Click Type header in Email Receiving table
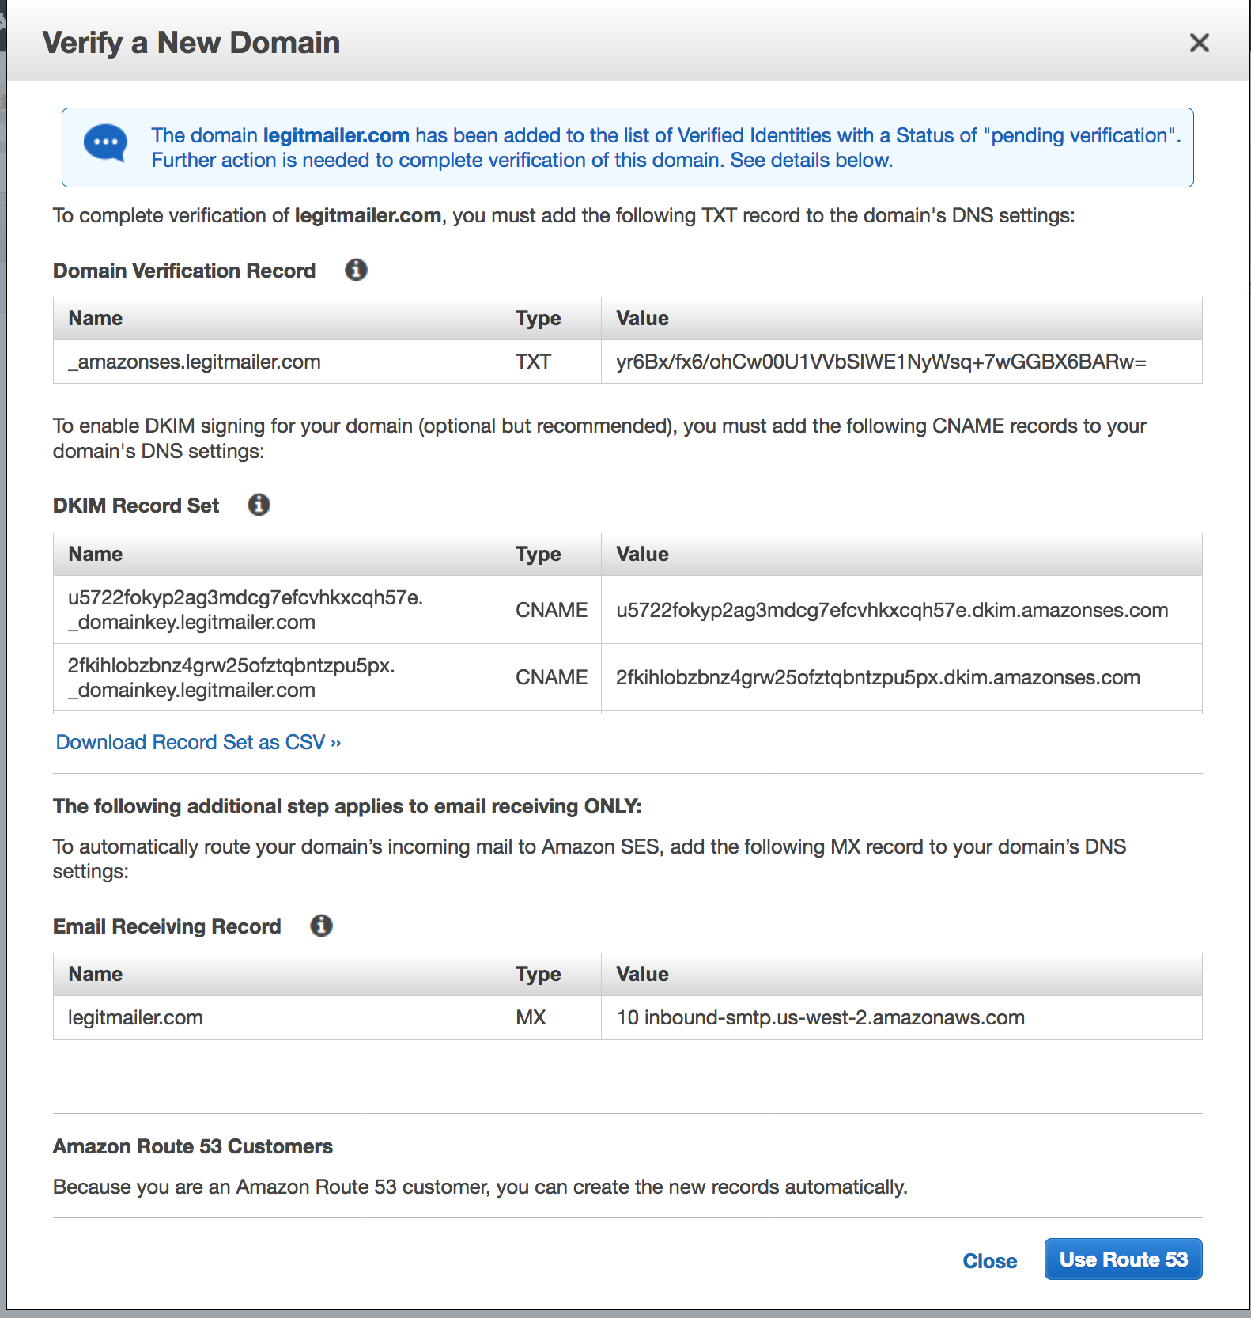 tap(539, 974)
